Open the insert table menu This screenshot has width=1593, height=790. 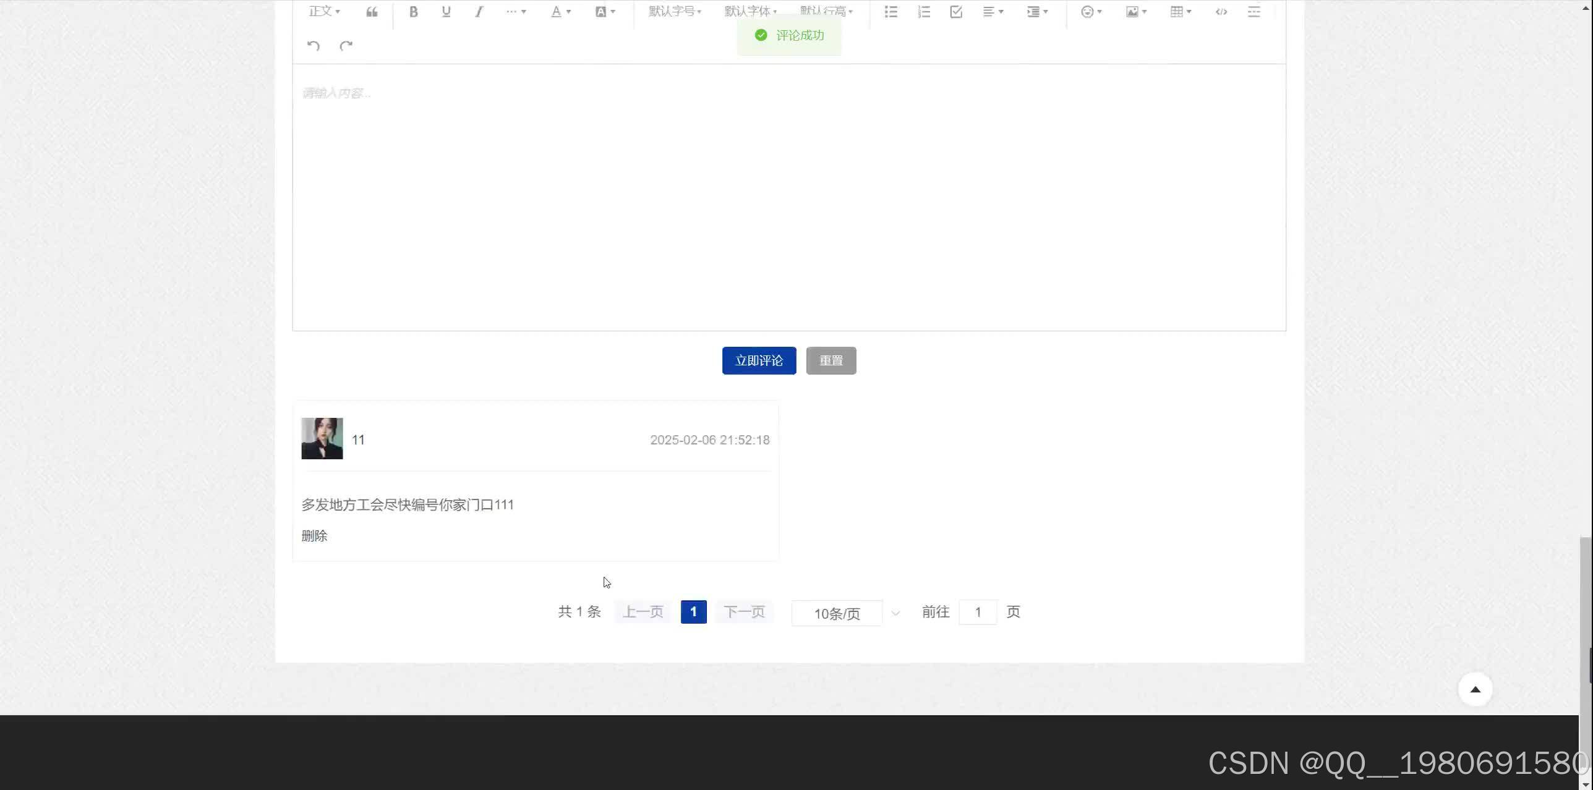pos(1181,12)
